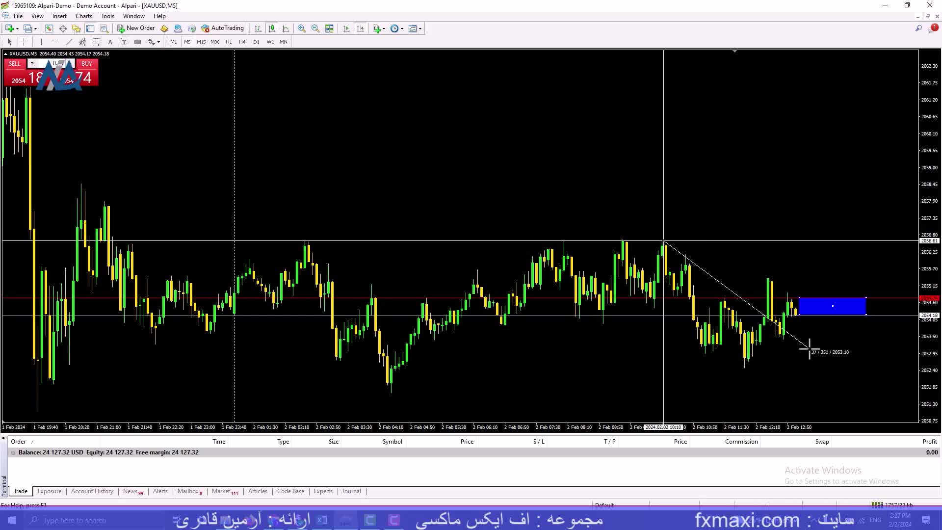Screen dimensions: 942x530
Task: Switch to Account History tab
Action: click(x=92, y=491)
